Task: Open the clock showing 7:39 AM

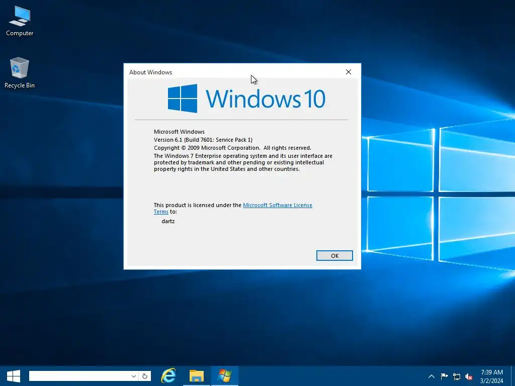Action: click(491, 376)
